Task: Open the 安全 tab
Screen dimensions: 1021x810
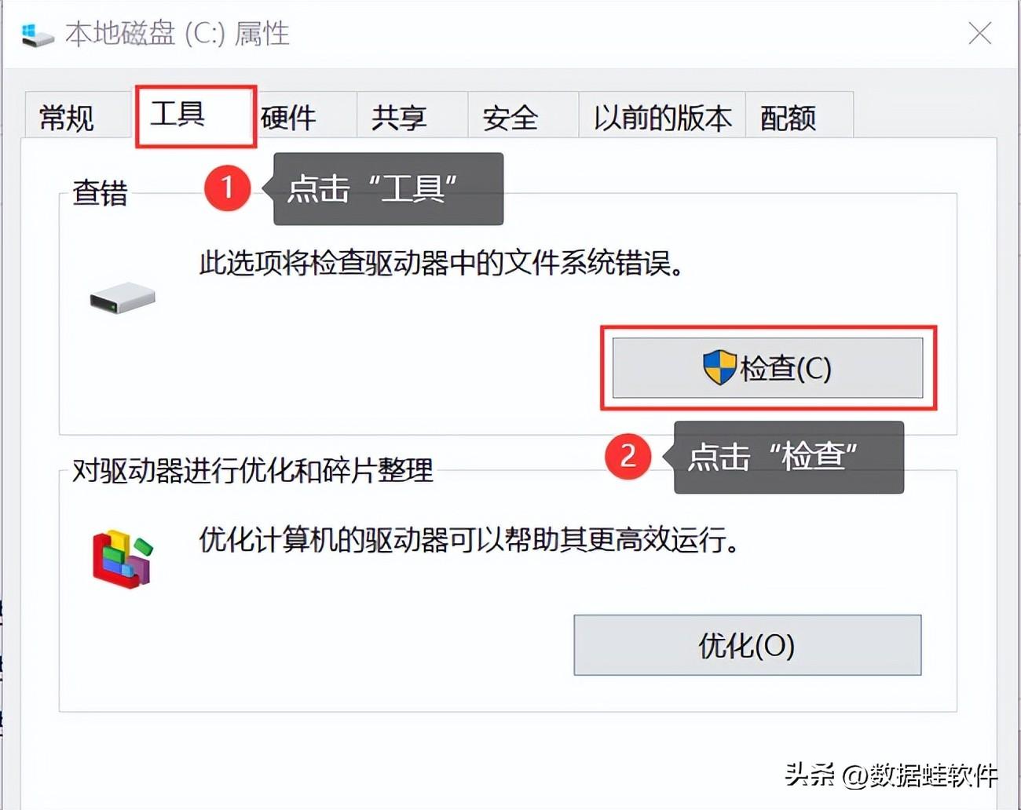Action: (x=510, y=116)
